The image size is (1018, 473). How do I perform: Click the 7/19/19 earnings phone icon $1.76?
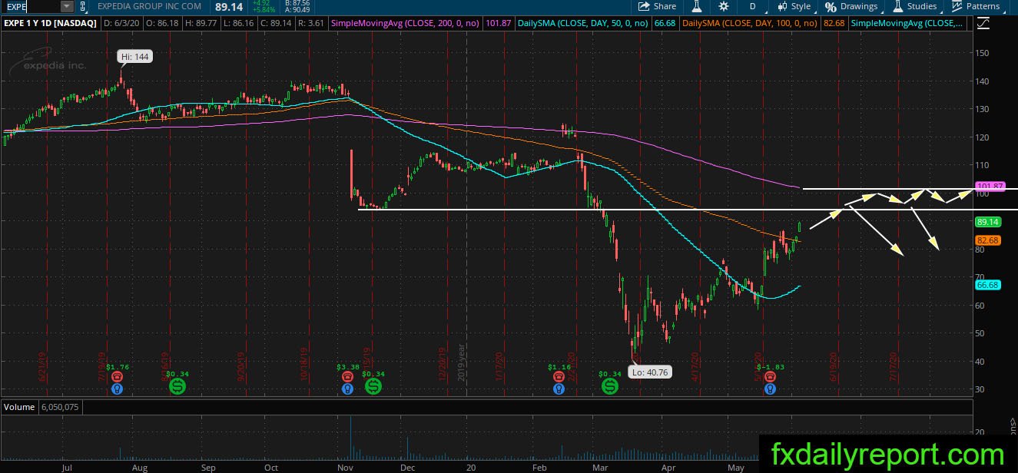tap(117, 377)
